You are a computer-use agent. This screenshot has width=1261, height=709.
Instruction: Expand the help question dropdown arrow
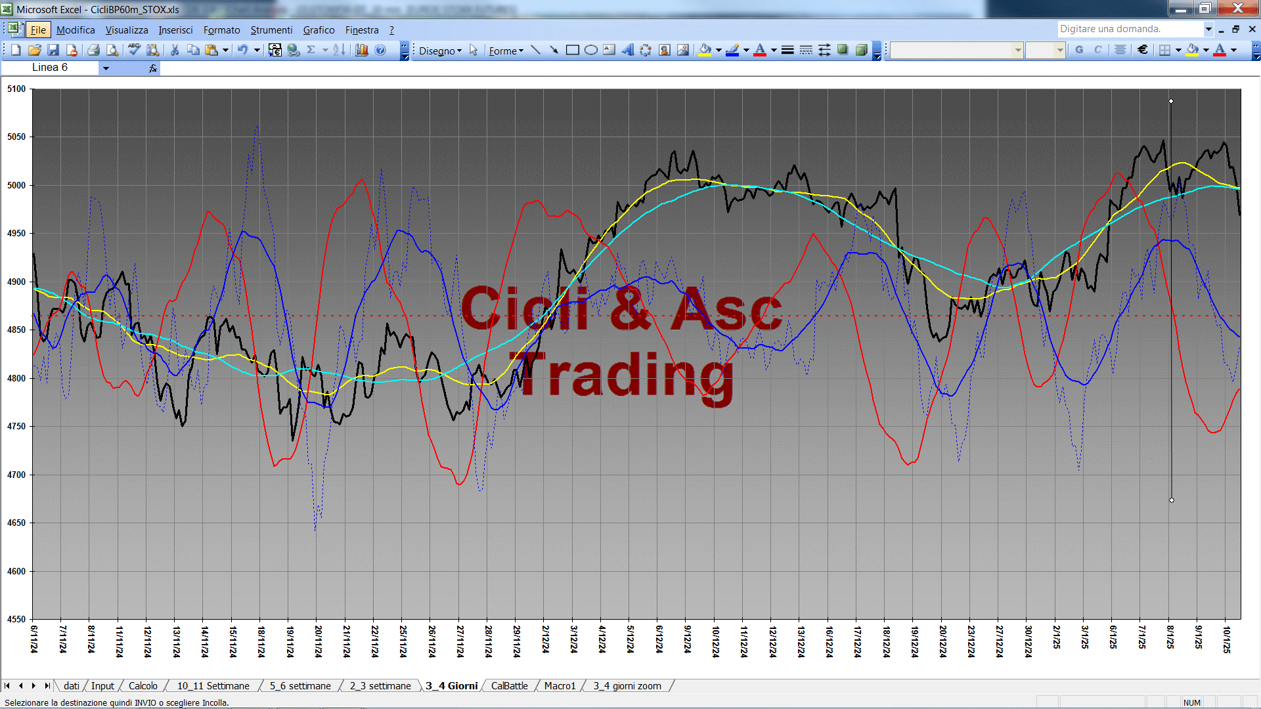[x=1208, y=29]
